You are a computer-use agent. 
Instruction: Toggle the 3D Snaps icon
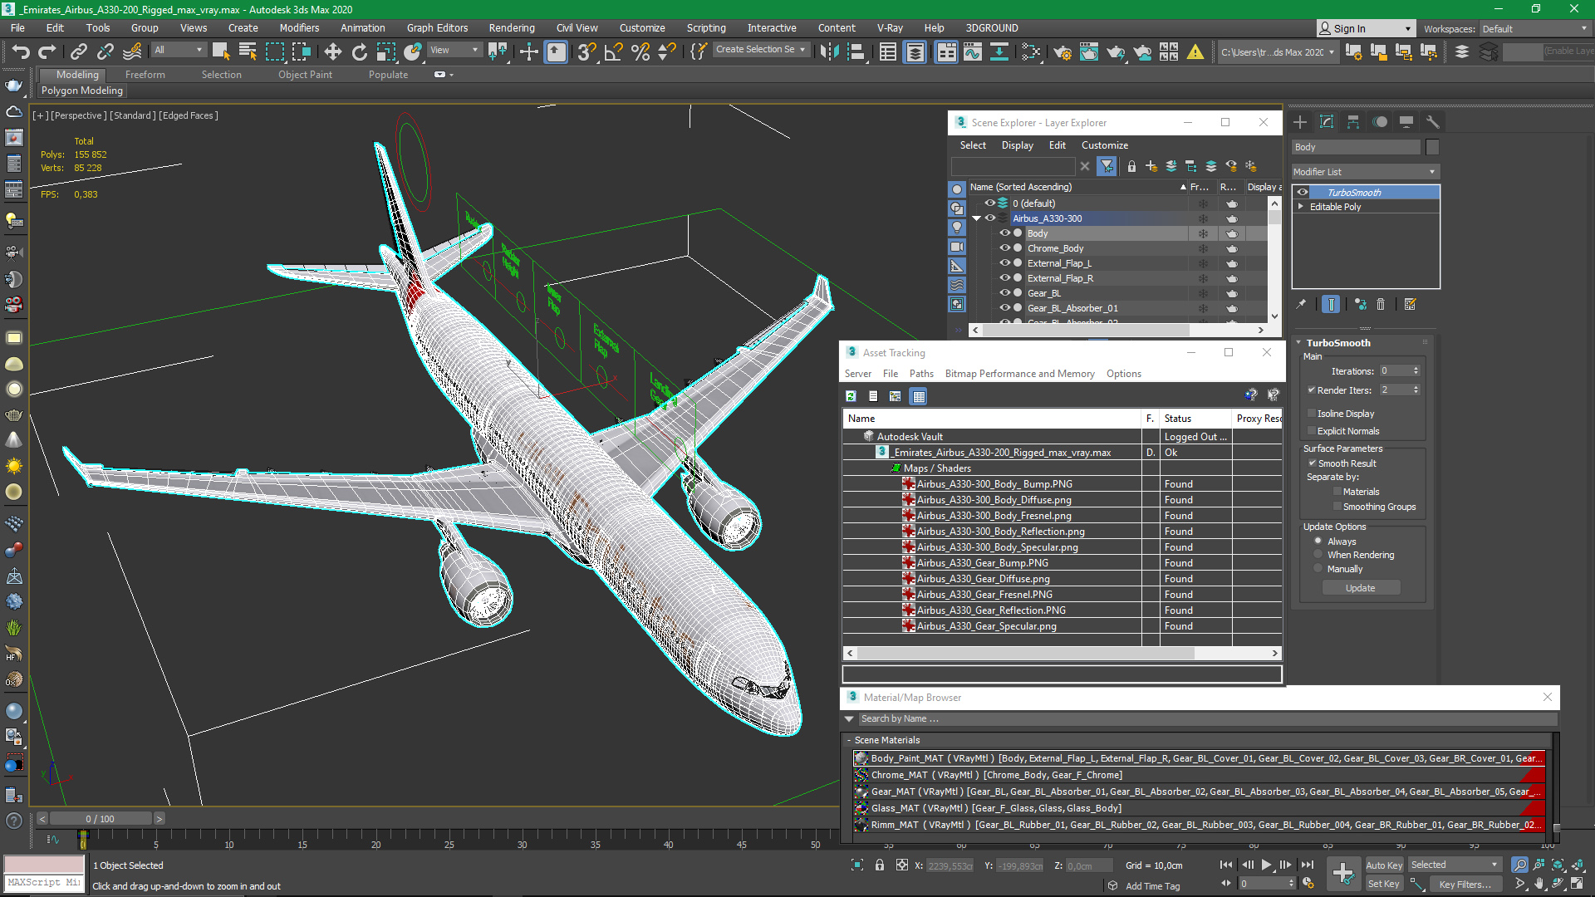tap(586, 51)
